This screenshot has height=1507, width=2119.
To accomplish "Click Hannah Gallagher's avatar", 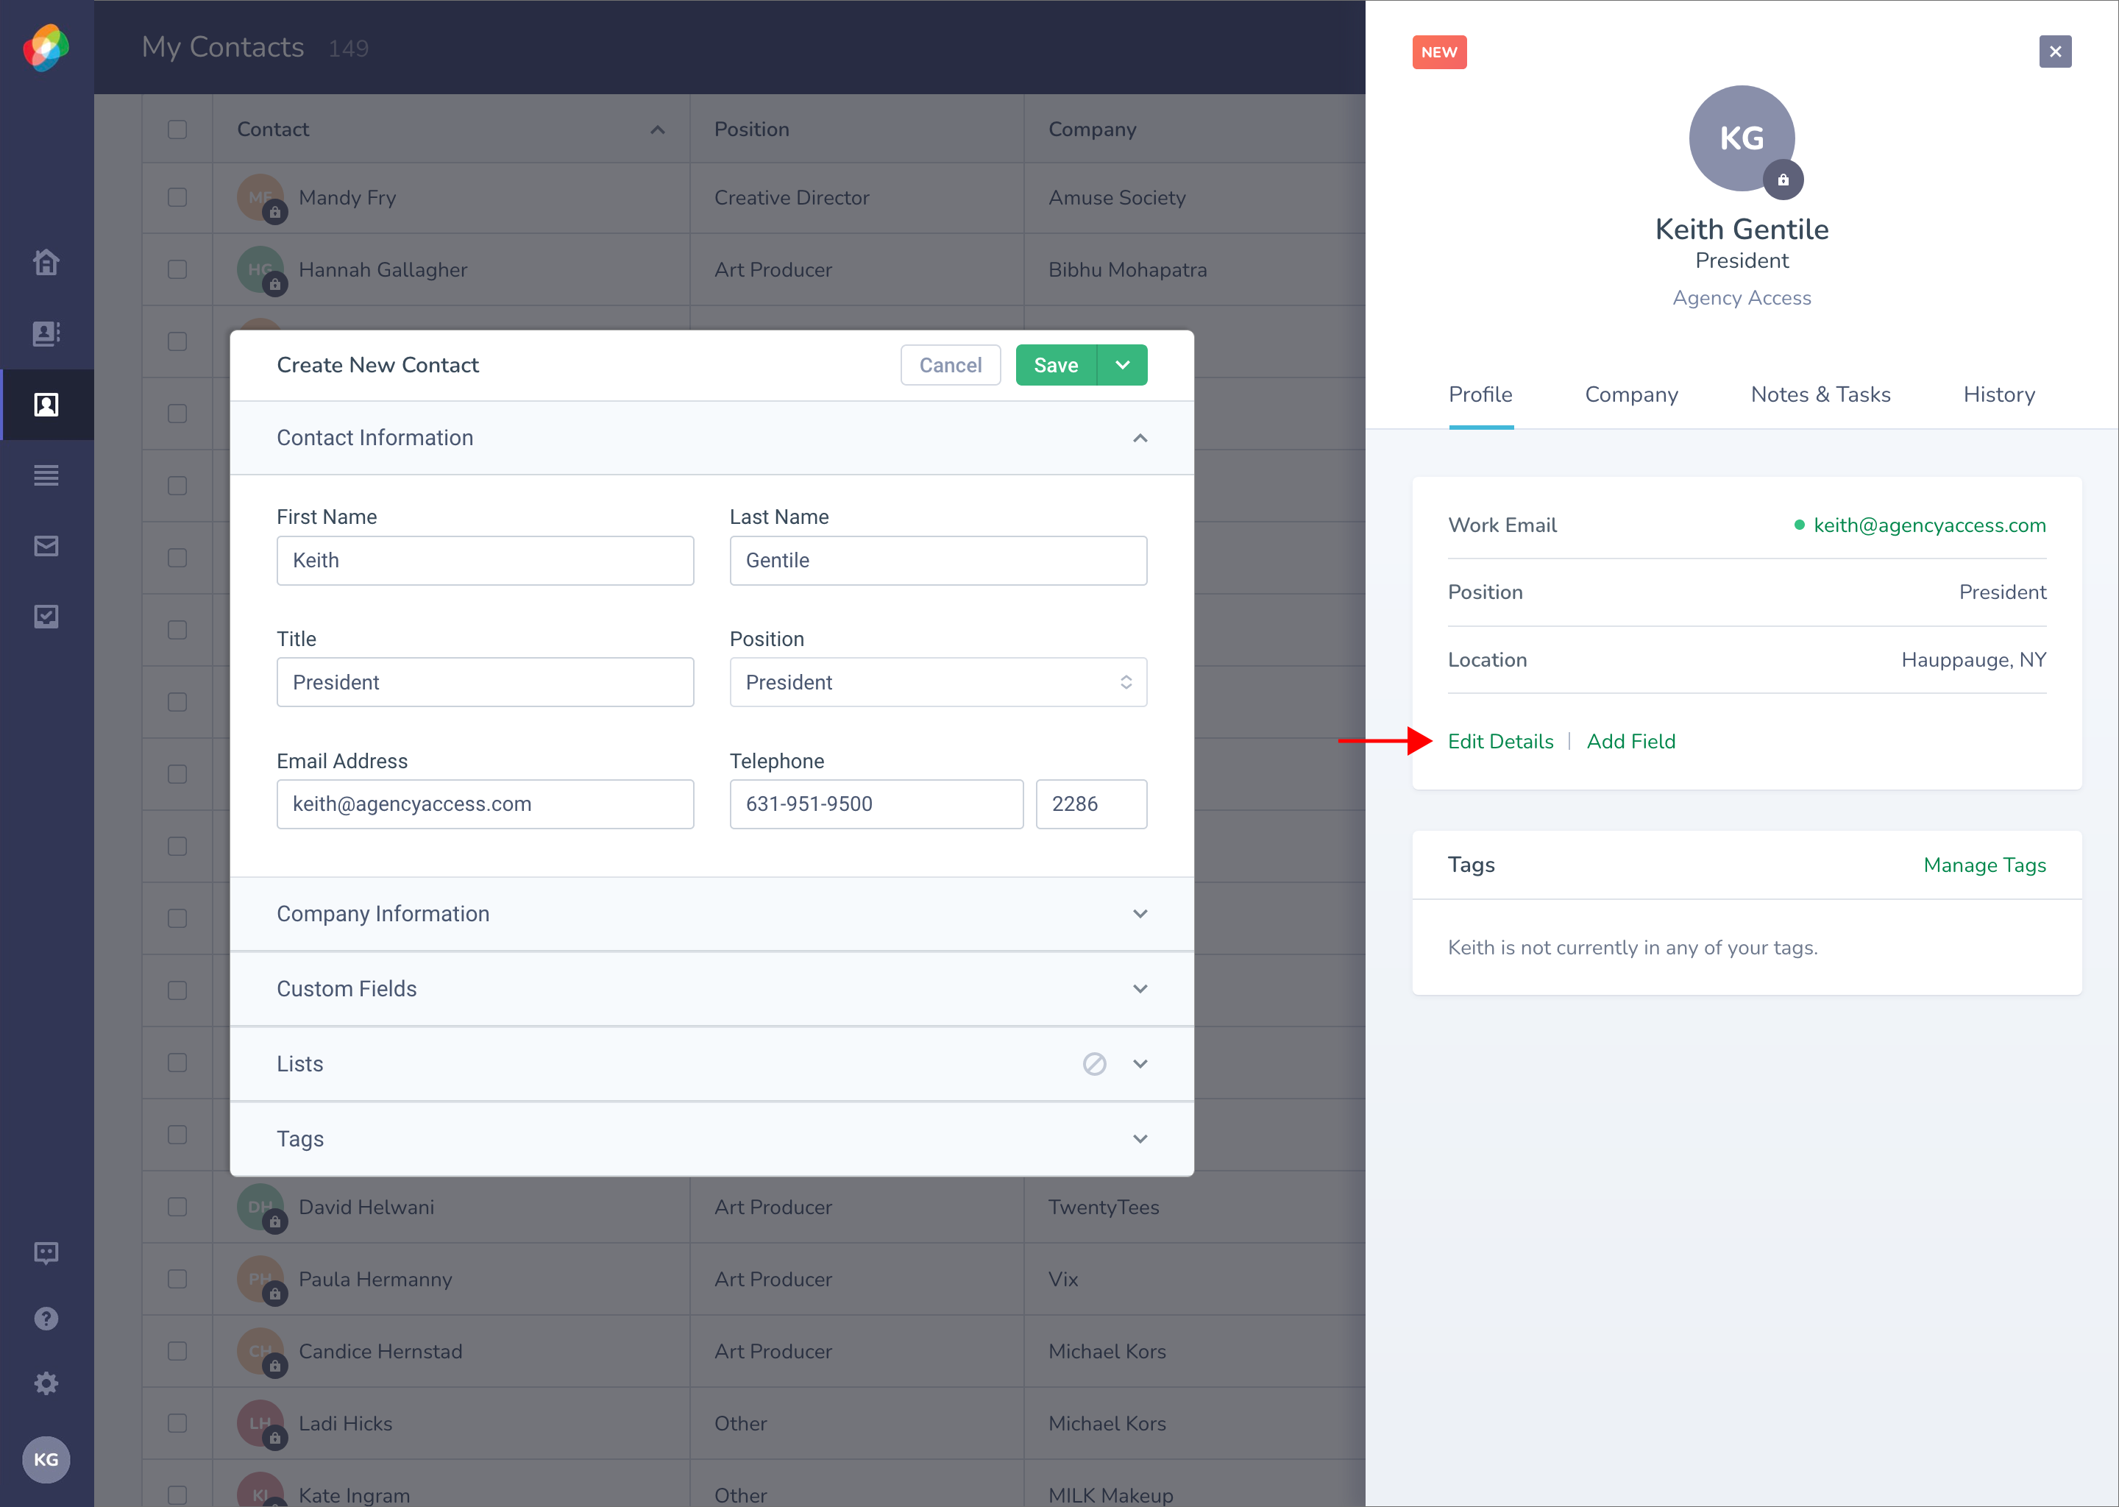I will (260, 270).
